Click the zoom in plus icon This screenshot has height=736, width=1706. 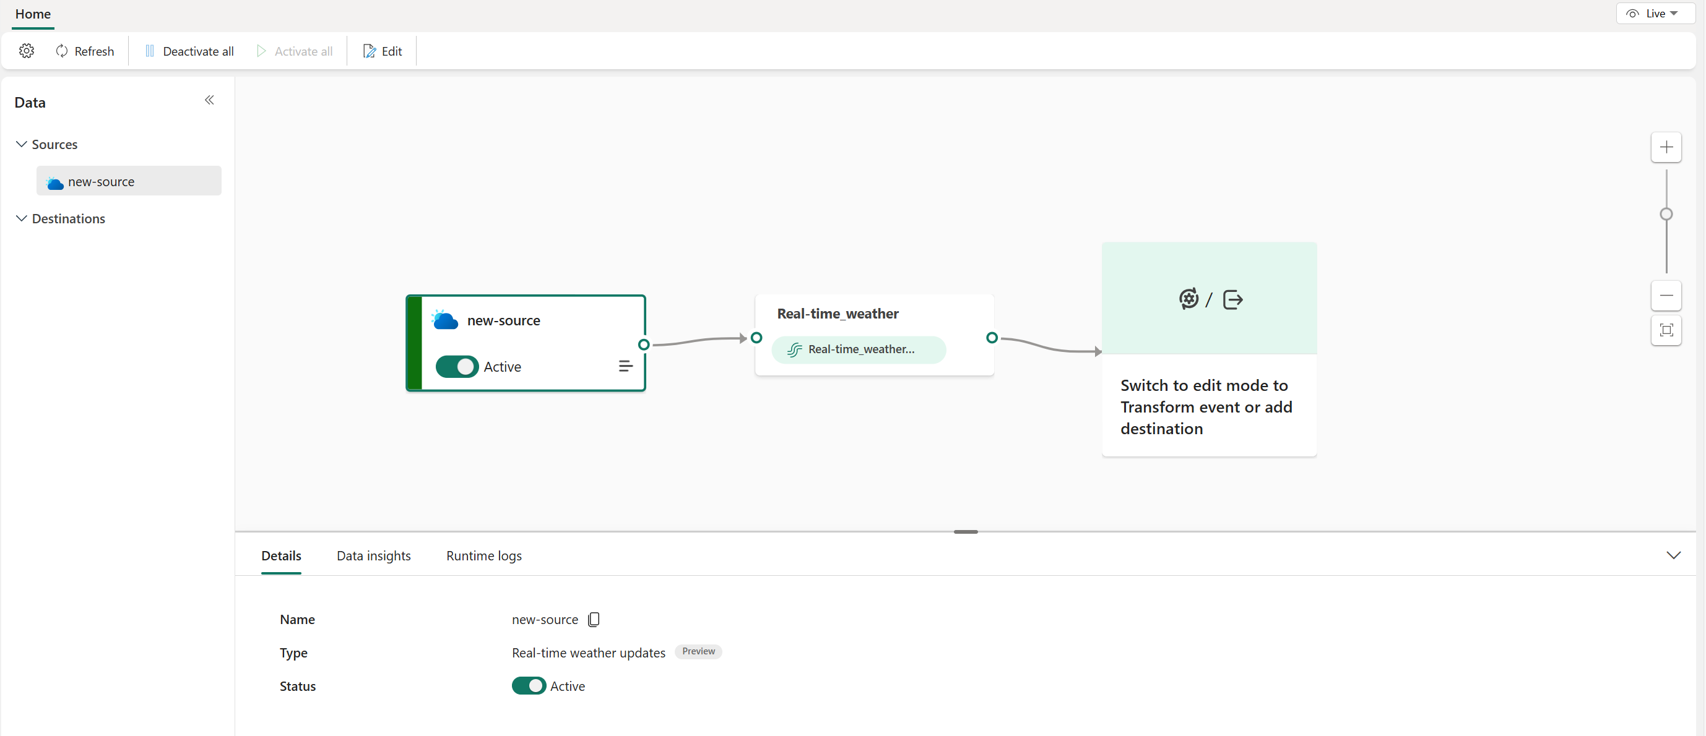click(1666, 147)
